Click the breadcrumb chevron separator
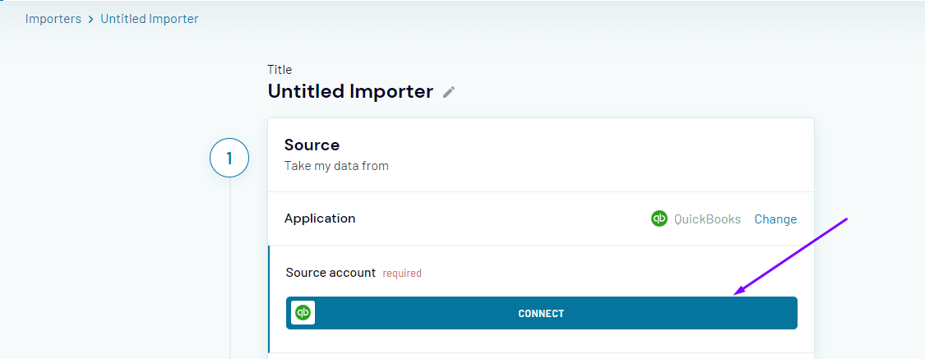The width and height of the screenshot is (925, 359). [x=90, y=19]
